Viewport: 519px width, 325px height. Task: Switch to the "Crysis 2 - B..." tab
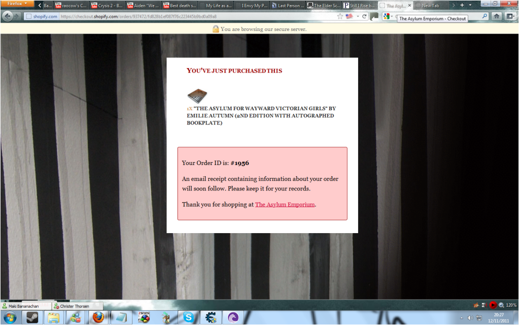tap(107, 5)
